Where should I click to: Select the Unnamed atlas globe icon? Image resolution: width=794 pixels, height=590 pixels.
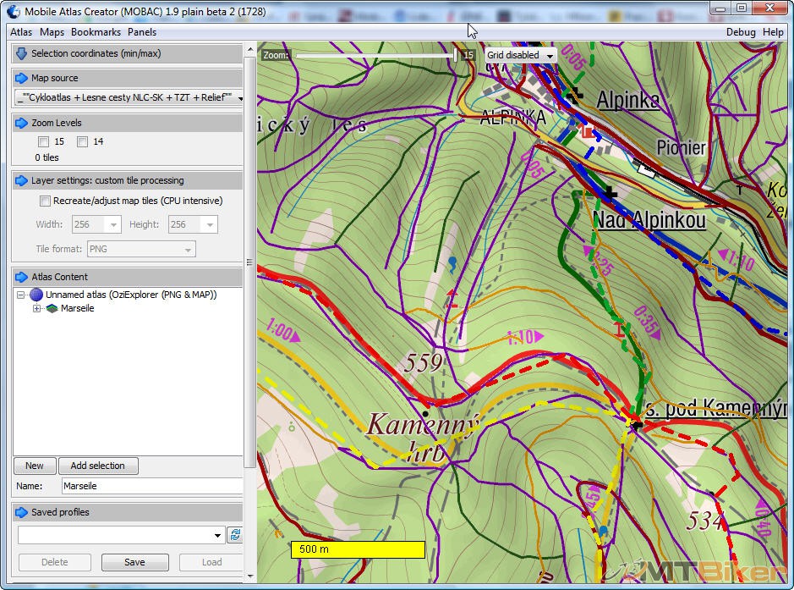[36, 295]
